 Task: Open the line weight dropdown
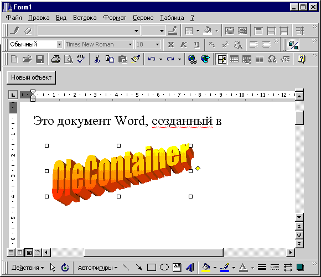click(x=162, y=31)
